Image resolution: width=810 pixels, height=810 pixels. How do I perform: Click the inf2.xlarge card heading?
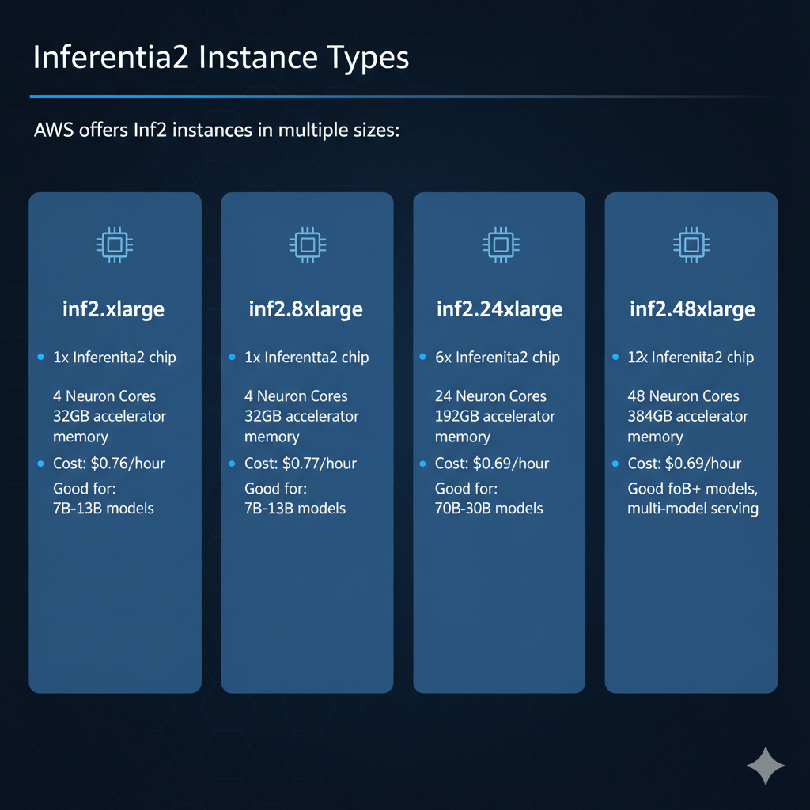[114, 308]
